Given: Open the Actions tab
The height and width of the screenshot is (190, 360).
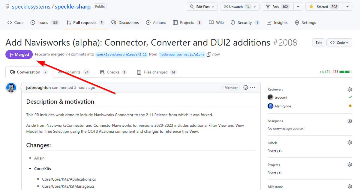Looking at the screenshot, I should 156,22.
